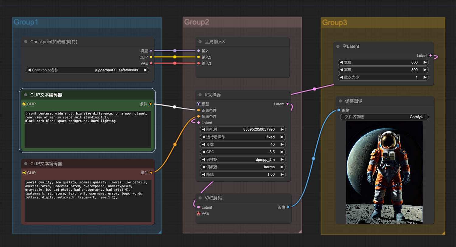Increase 步数 value with right arrow

(282, 145)
